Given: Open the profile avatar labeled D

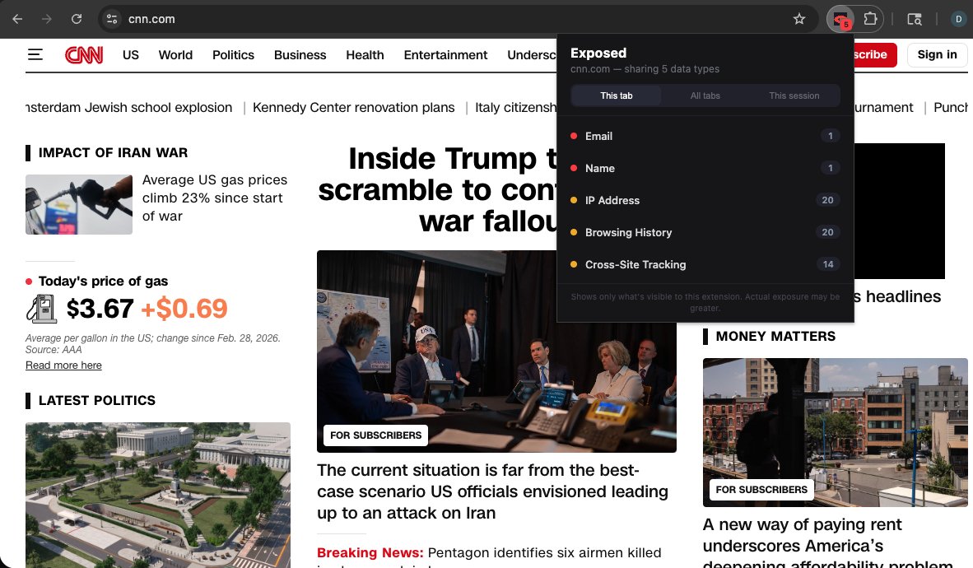Looking at the screenshot, I should pos(958,19).
